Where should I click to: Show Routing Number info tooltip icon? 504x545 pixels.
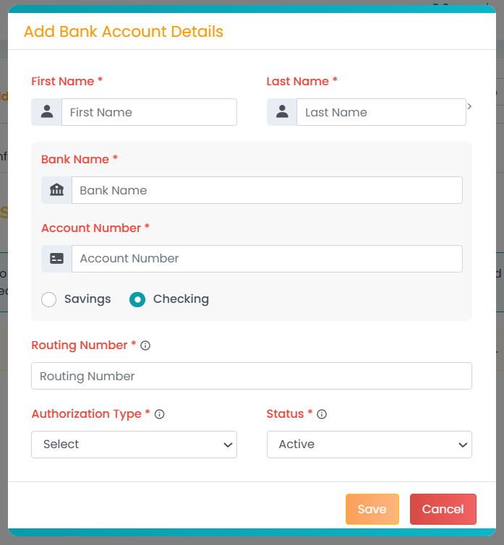pyautogui.click(x=145, y=346)
